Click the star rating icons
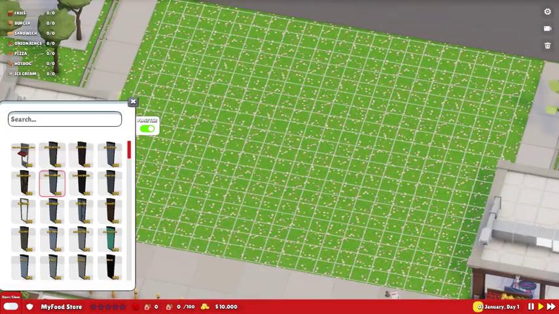Image resolution: width=559 pixels, height=314 pixels. click(x=107, y=307)
